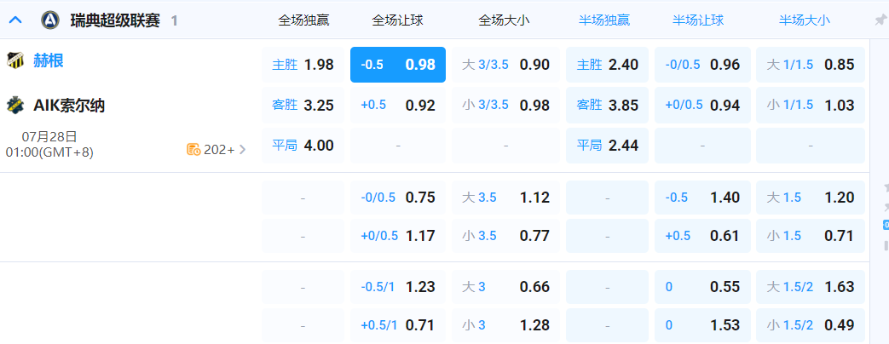
Task: Choose half-time 客胜 at 3.85
Action: (x=607, y=105)
